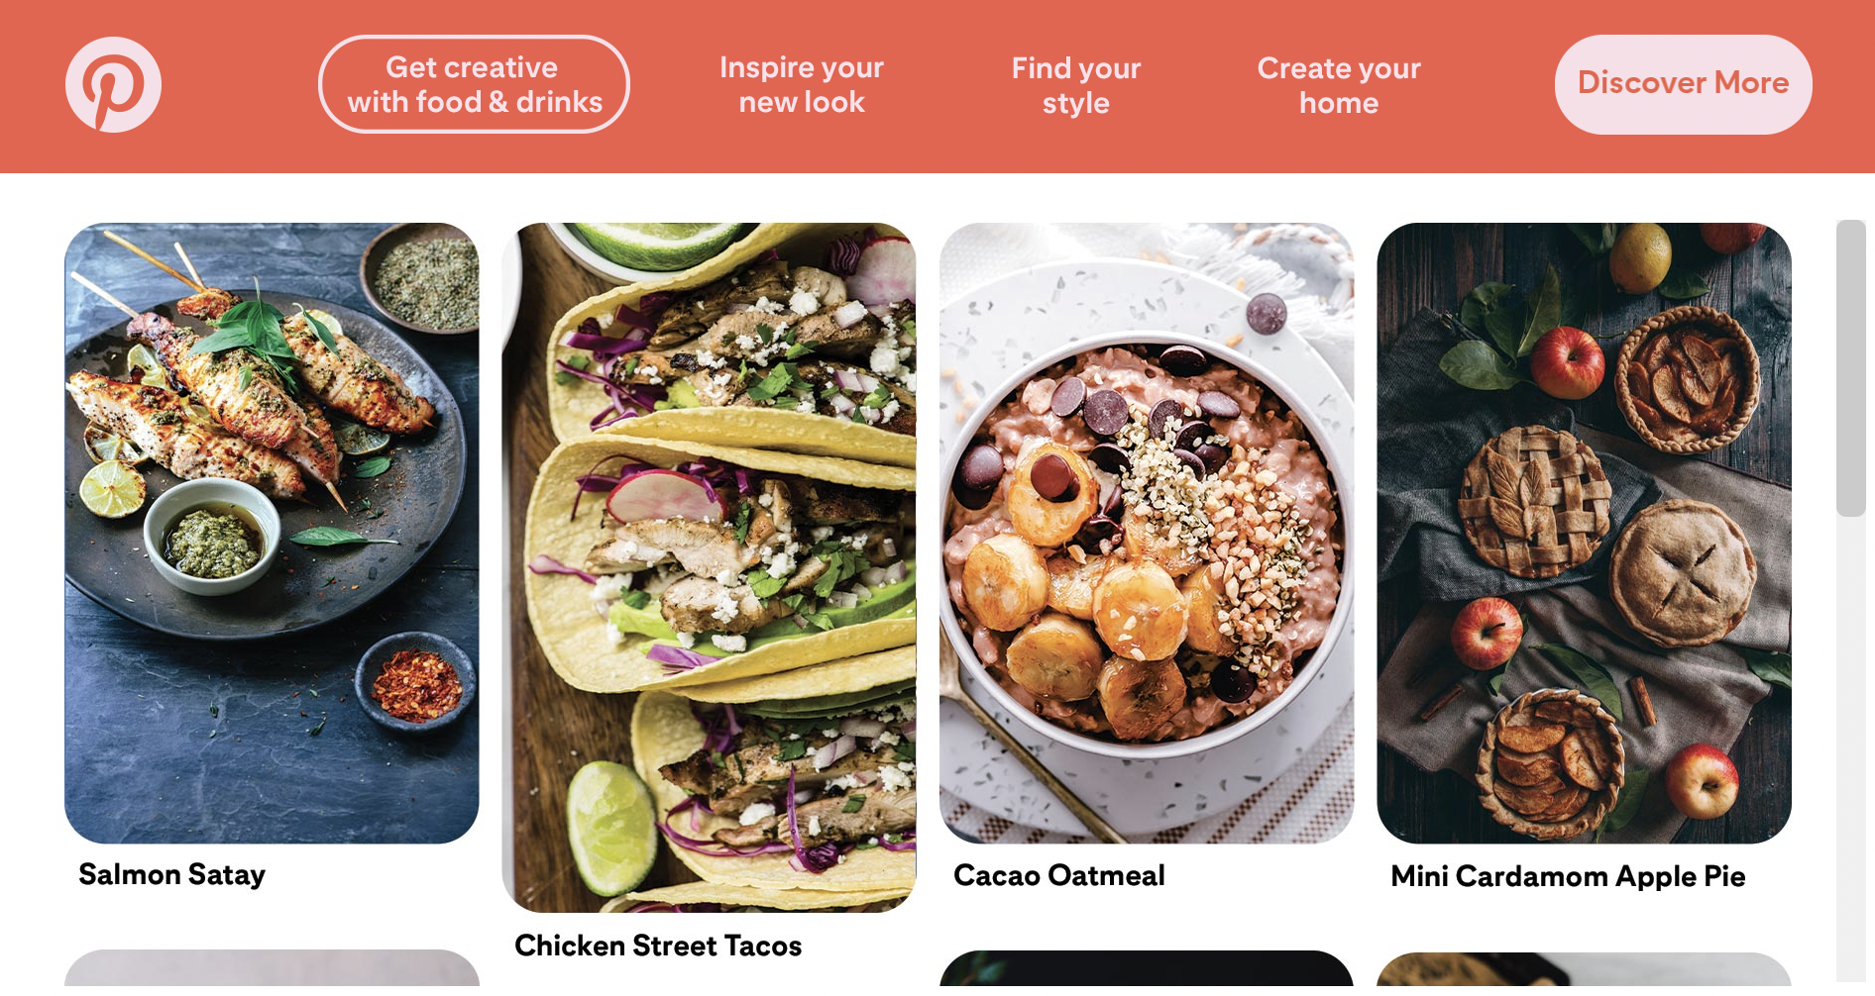Go to the Create your home tab
This screenshot has height=996, width=1875.
tap(1339, 85)
